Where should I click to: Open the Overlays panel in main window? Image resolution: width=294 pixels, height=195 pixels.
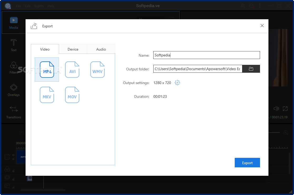(x=14, y=90)
